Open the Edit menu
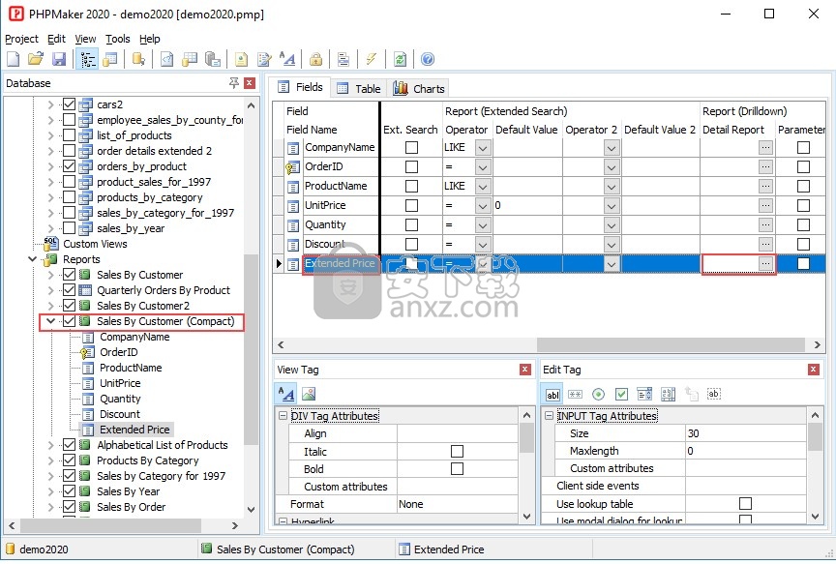This screenshot has width=836, height=564. coord(56,39)
